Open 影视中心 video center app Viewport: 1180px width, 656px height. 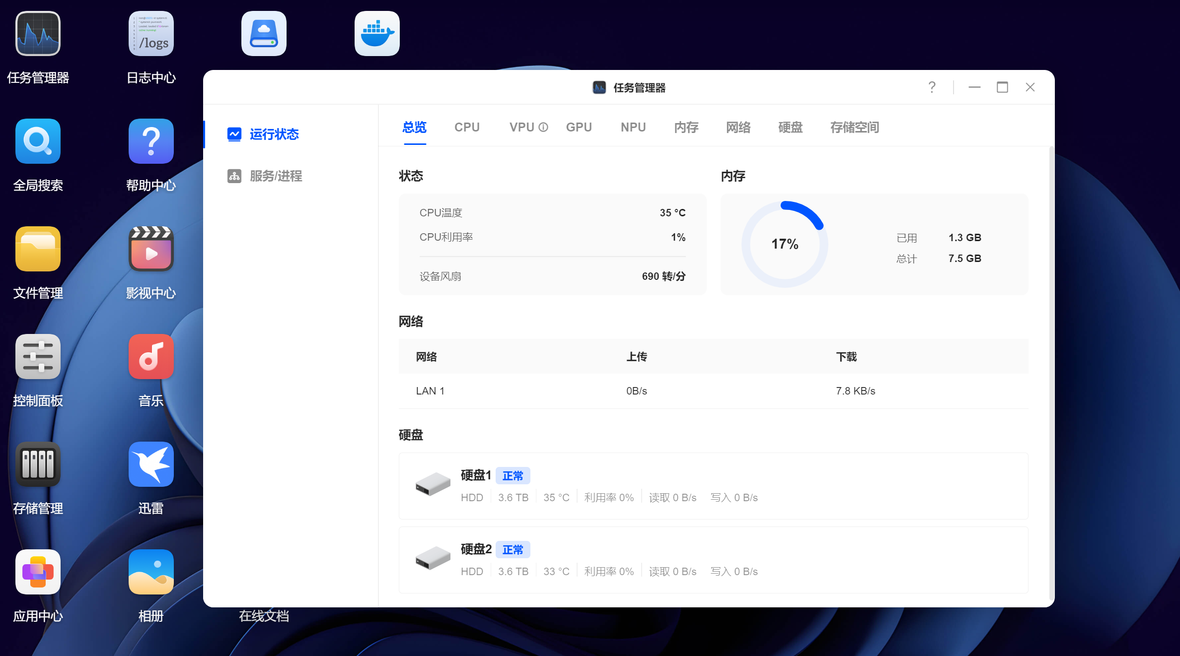(x=151, y=249)
